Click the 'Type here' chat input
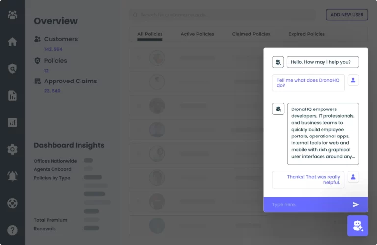The height and width of the screenshot is (245, 377). click(x=307, y=204)
